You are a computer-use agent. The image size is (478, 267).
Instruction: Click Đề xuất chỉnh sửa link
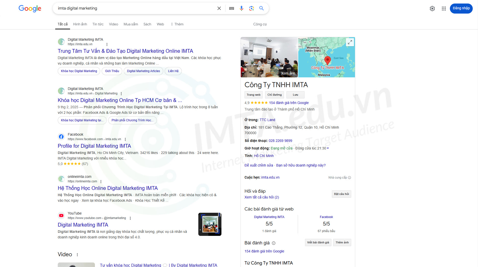259,165
